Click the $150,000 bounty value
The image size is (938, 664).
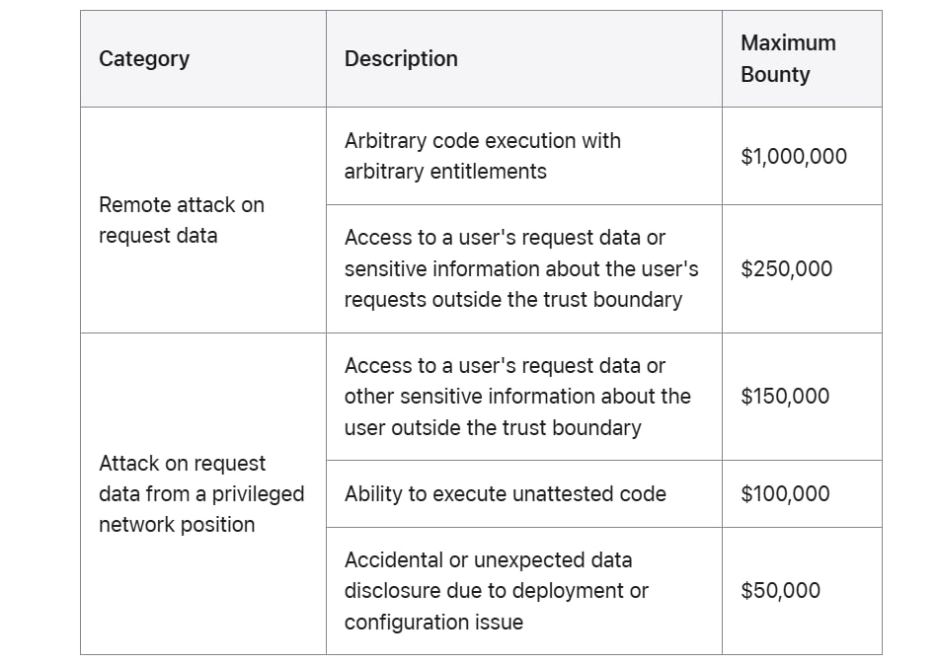(785, 397)
